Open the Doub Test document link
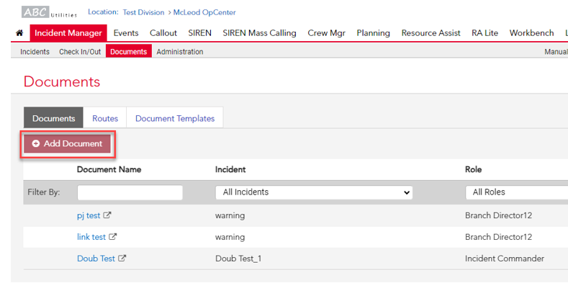568x283 pixels. coord(96,259)
